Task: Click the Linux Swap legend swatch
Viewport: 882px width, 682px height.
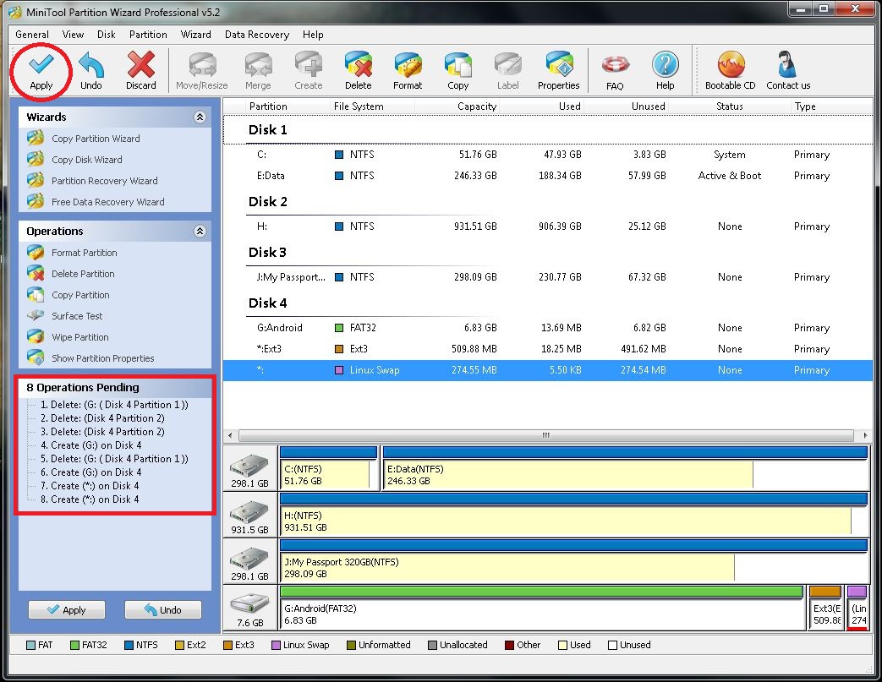Action: tap(276, 645)
